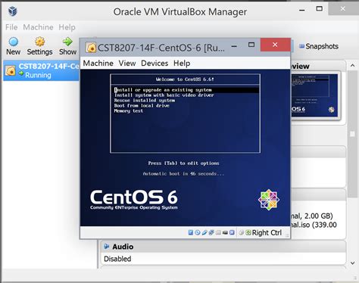Image resolution: width=359 pixels, height=283 pixels.
Task: Click the 'Automatic boot in 46 seconds' countdown text
Action: [x=183, y=173]
